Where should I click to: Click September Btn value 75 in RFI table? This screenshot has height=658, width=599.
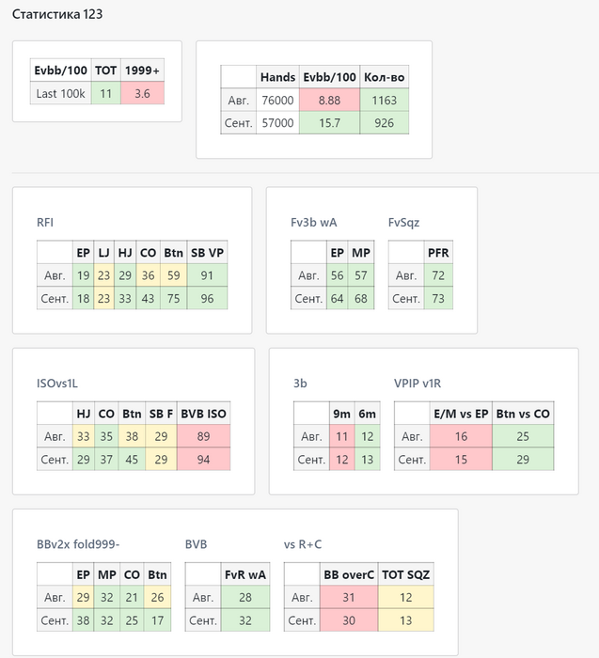(x=173, y=298)
